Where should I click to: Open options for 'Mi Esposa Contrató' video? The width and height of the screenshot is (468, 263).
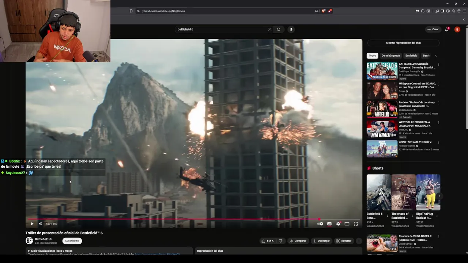(439, 84)
